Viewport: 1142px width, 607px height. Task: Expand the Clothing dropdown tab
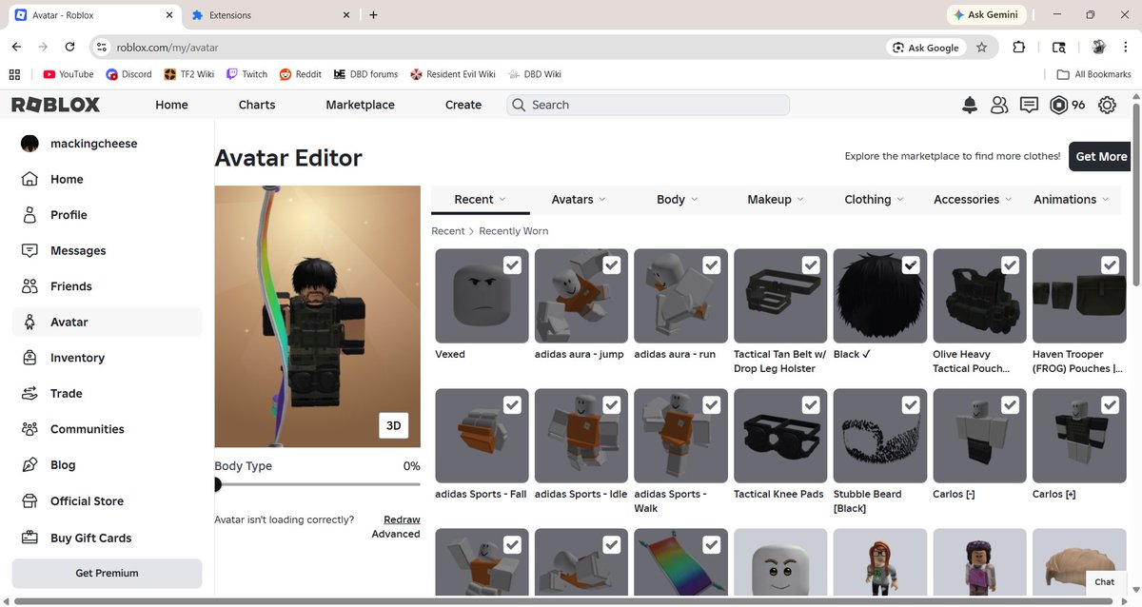tap(876, 200)
